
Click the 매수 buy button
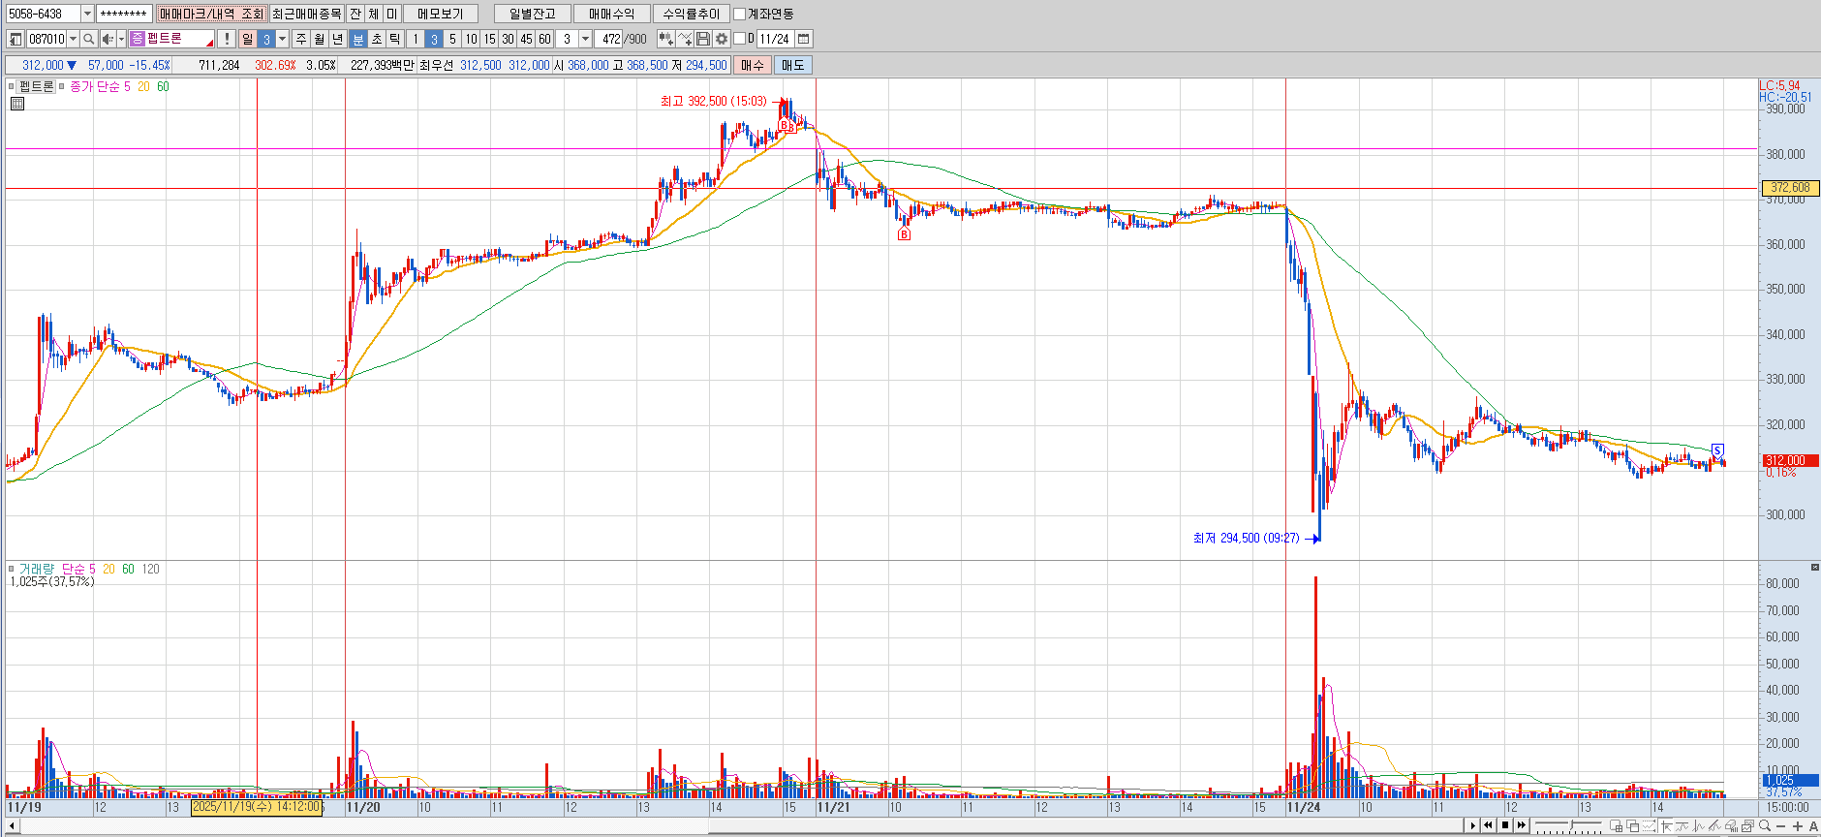753,65
